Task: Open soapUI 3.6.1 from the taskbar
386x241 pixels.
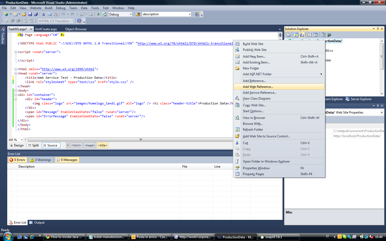Action: coord(279,237)
